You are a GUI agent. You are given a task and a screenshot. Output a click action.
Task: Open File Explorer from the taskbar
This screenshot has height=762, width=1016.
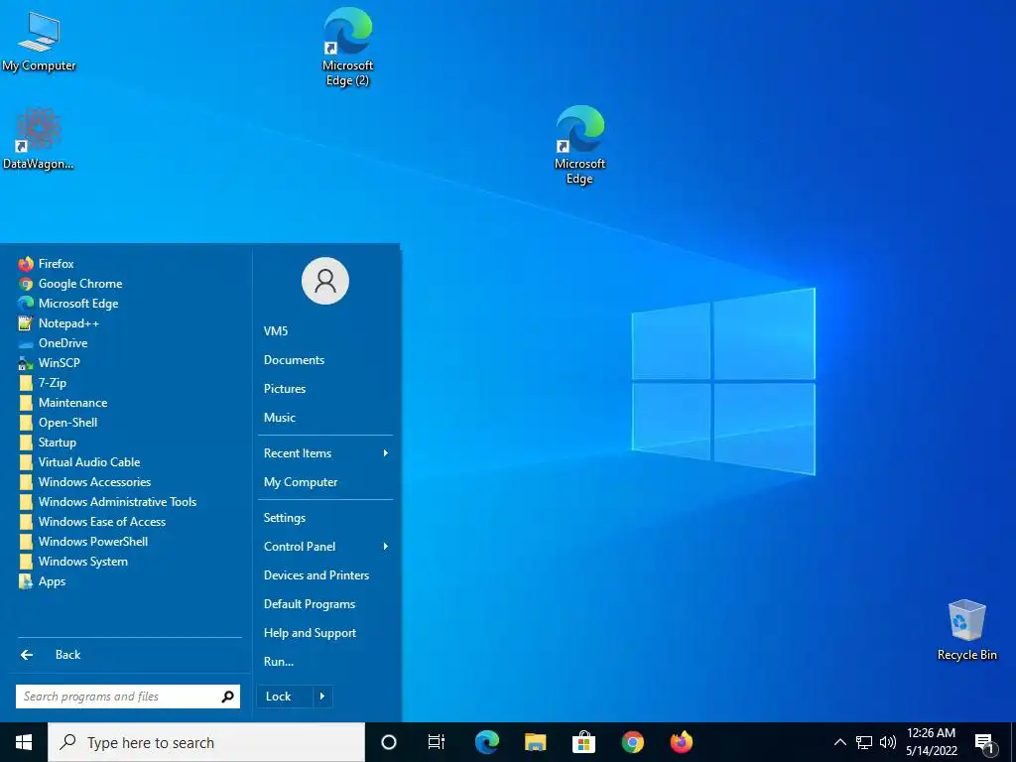535,742
